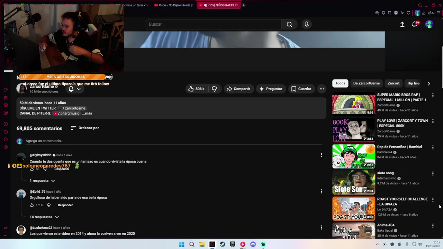Expand the 14 respuestas replies
443x249 pixels.
click(44, 217)
